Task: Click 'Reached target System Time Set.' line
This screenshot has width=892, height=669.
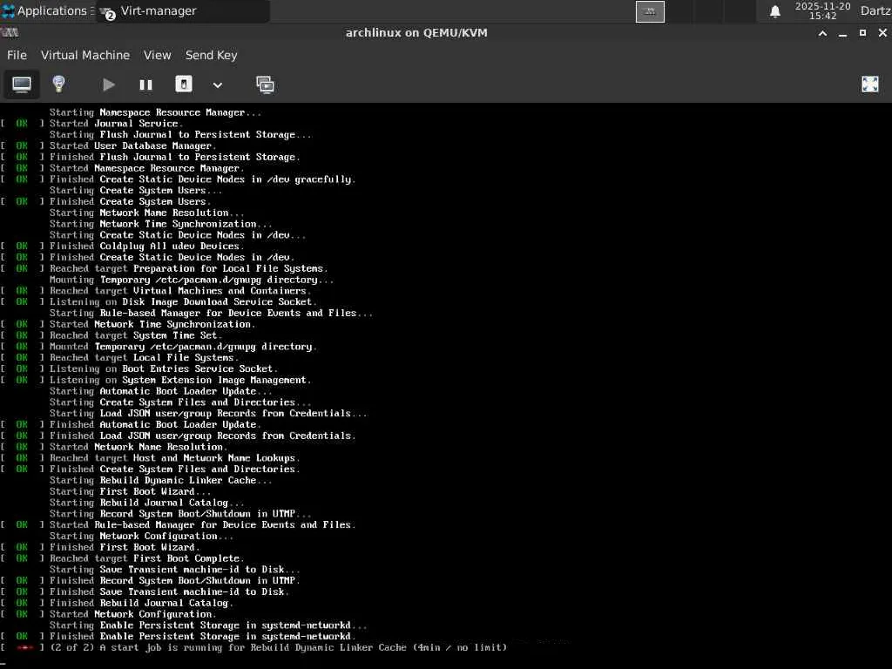Action: (x=135, y=335)
